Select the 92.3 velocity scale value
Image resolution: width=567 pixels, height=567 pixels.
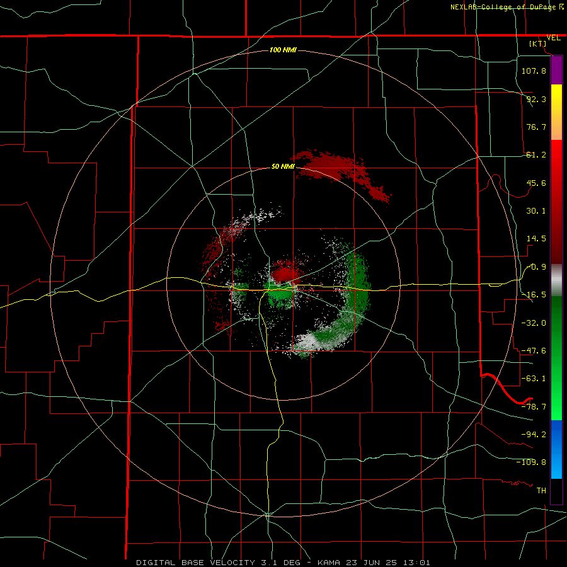pos(536,99)
